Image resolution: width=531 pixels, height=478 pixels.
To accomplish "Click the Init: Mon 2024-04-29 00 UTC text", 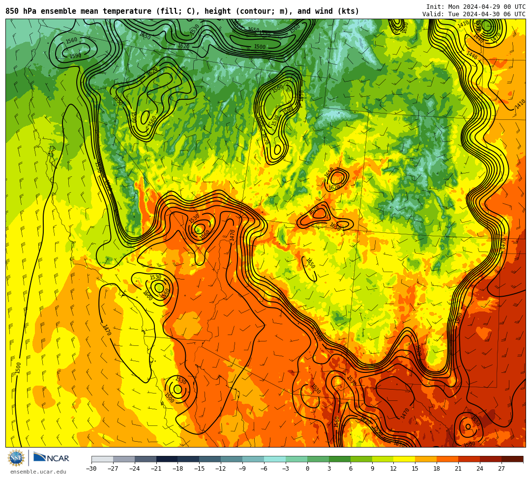I will point(476,7).
